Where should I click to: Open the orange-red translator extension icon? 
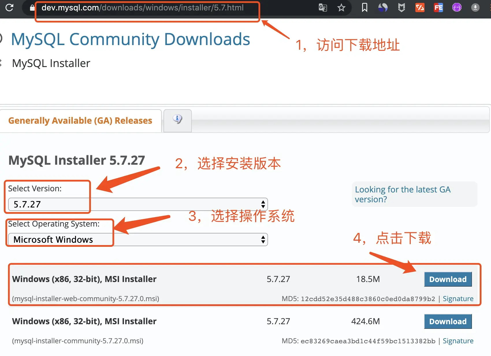[x=420, y=8]
